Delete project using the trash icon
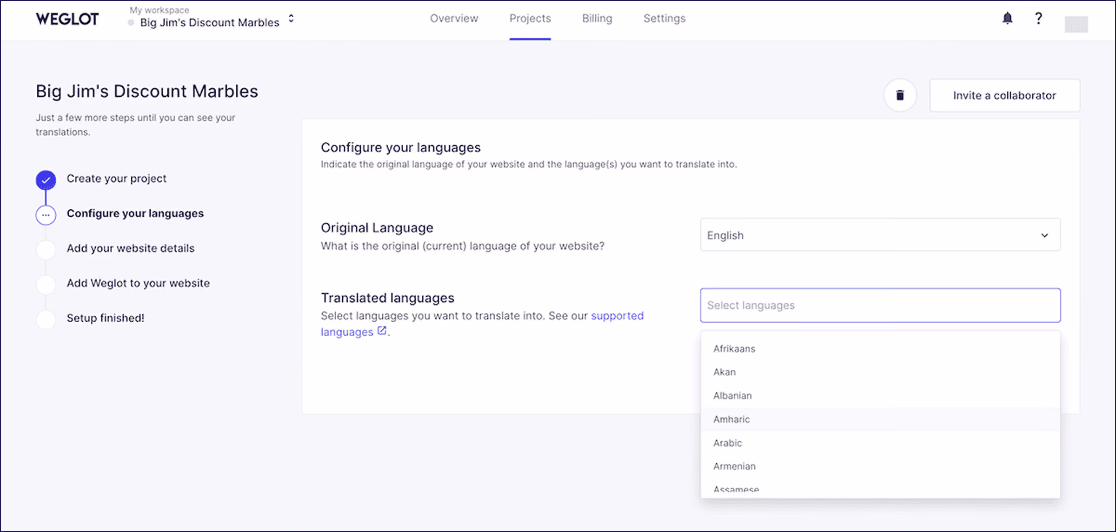The height and width of the screenshot is (532, 1116). click(900, 95)
